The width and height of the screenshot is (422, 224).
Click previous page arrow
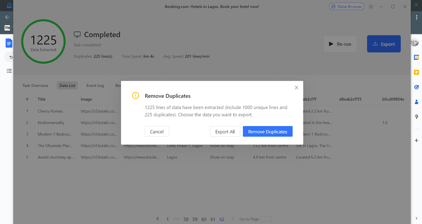tap(158, 219)
